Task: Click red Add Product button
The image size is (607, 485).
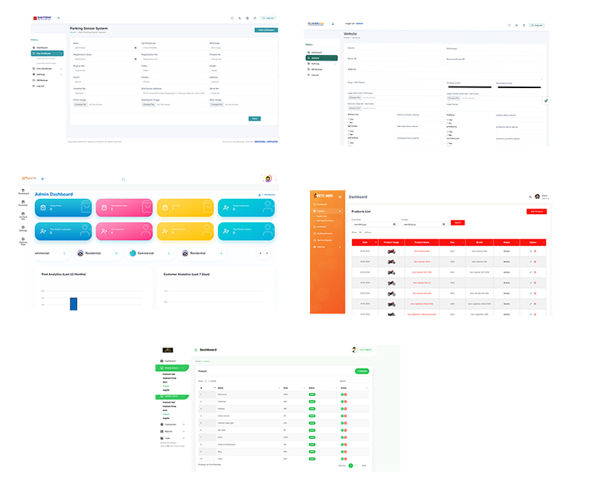Action: 536,211
